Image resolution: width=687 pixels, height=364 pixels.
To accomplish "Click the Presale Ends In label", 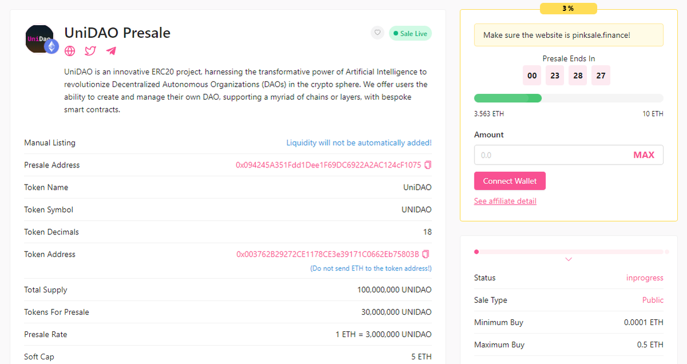I will tap(568, 58).
